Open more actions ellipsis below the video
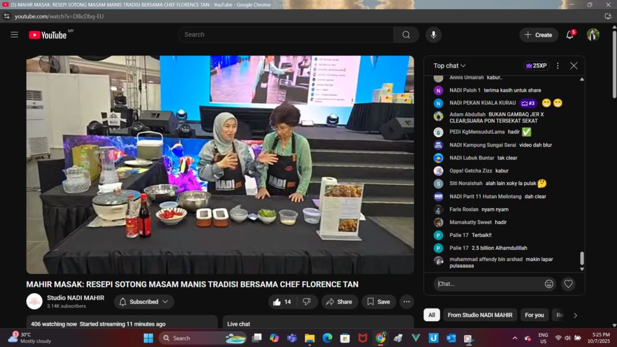 407,302
